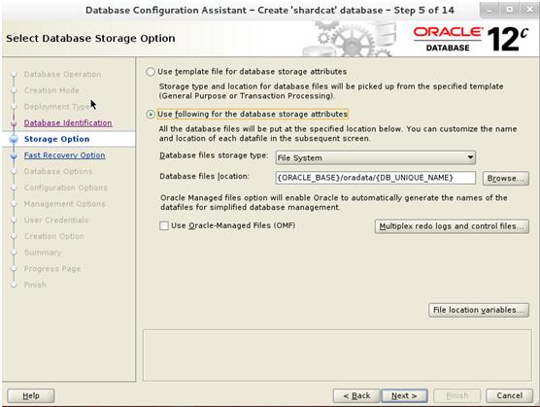Open Database Identification step link
This screenshot has height=407, width=540.
tap(68, 123)
